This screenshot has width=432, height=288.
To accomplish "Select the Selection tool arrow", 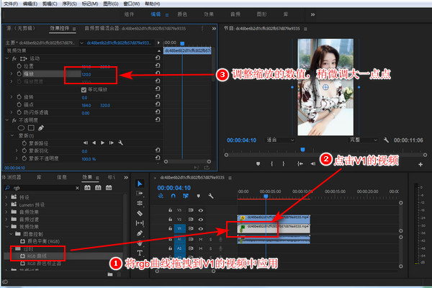I will pyautogui.click(x=140, y=184).
